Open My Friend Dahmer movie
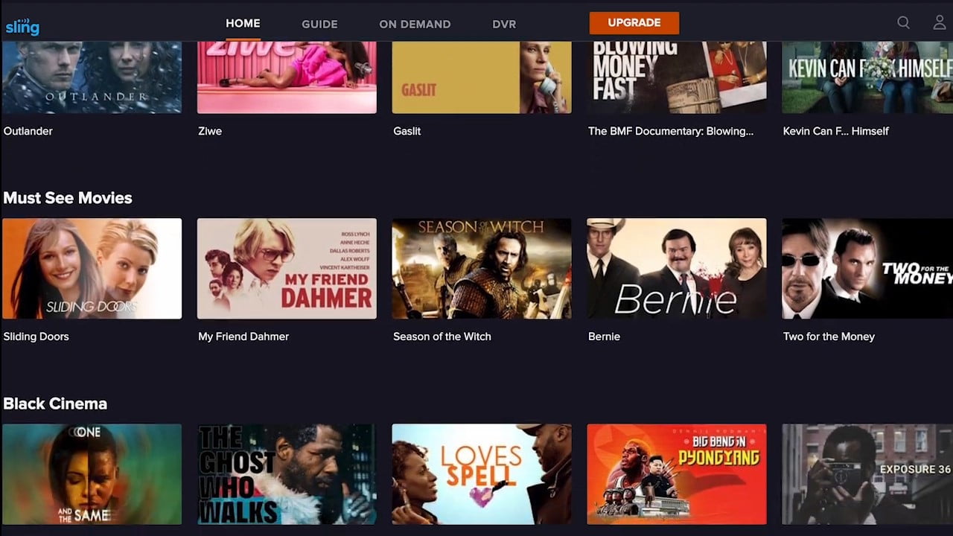The height and width of the screenshot is (536, 953). (287, 269)
